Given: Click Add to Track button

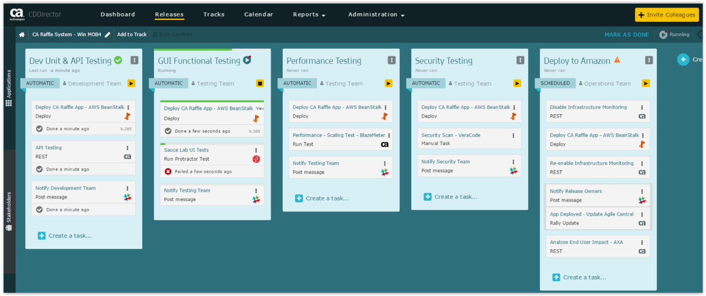Looking at the screenshot, I should (x=132, y=34).
